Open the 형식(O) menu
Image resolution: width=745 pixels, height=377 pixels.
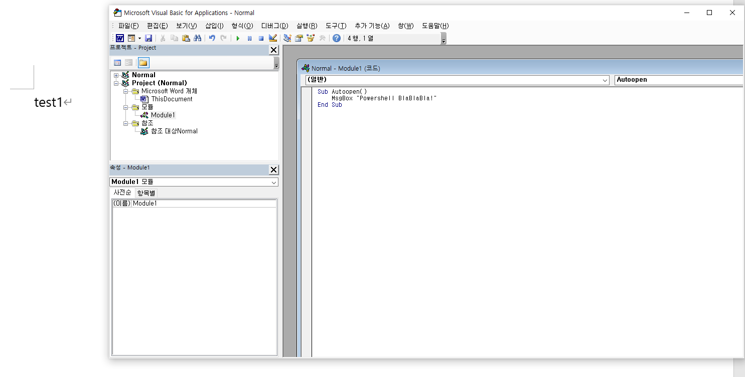pyautogui.click(x=242, y=26)
